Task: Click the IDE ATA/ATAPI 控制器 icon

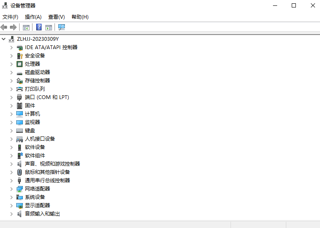Action: pos(20,47)
